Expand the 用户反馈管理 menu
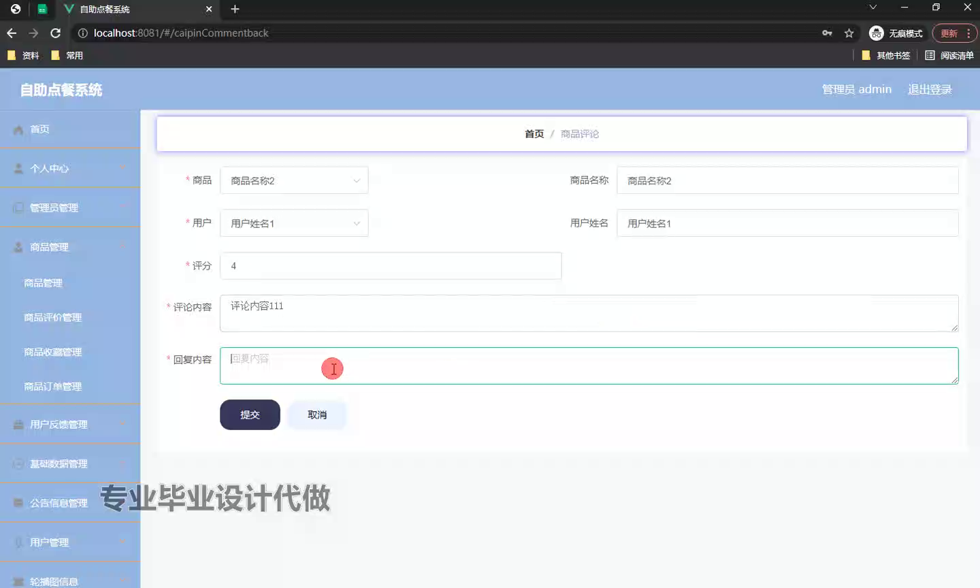The width and height of the screenshot is (980, 588). point(70,424)
